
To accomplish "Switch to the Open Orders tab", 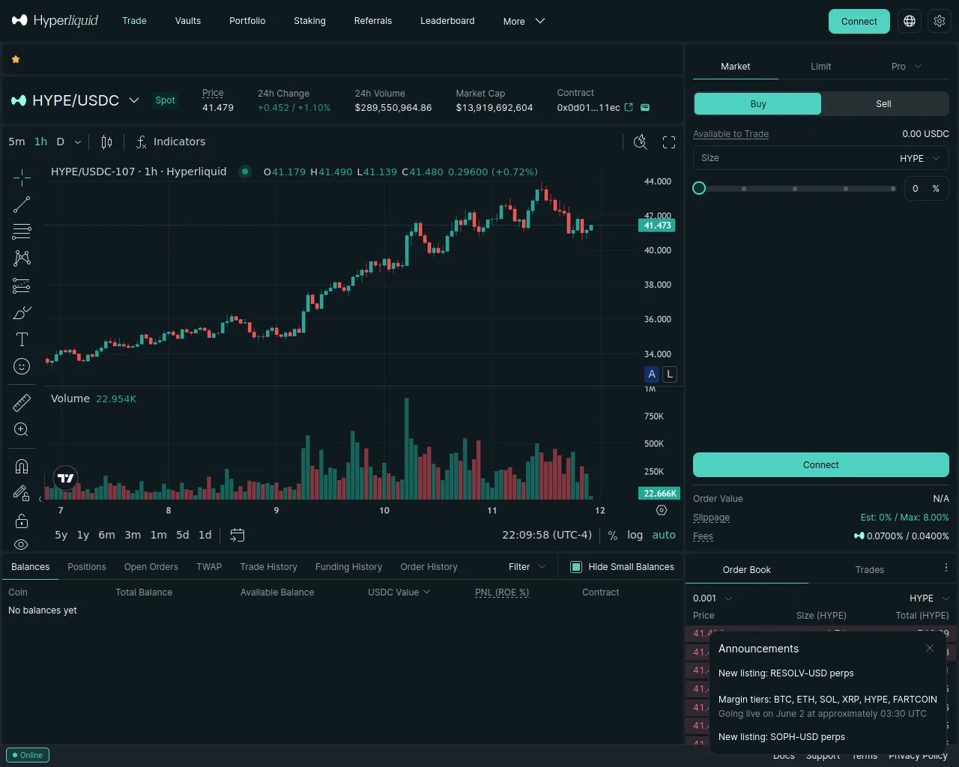I will (151, 567).
